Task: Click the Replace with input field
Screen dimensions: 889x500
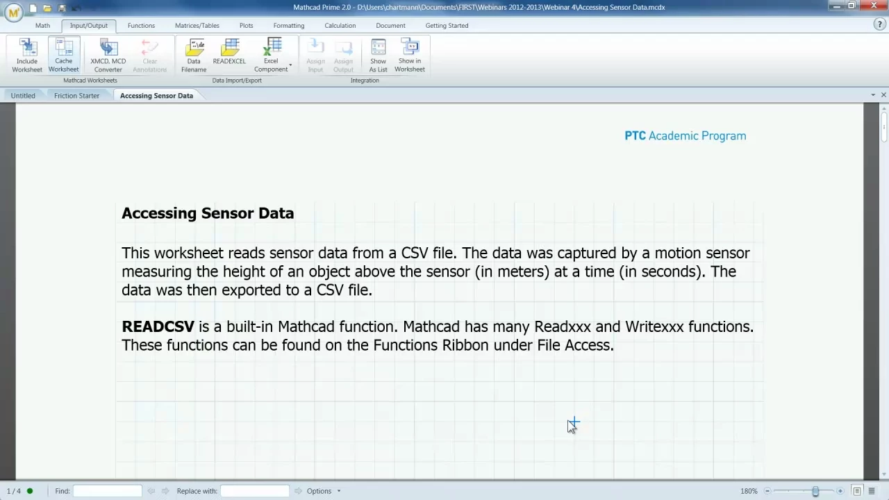Action: pyautogui.click(x=254, y=491)
